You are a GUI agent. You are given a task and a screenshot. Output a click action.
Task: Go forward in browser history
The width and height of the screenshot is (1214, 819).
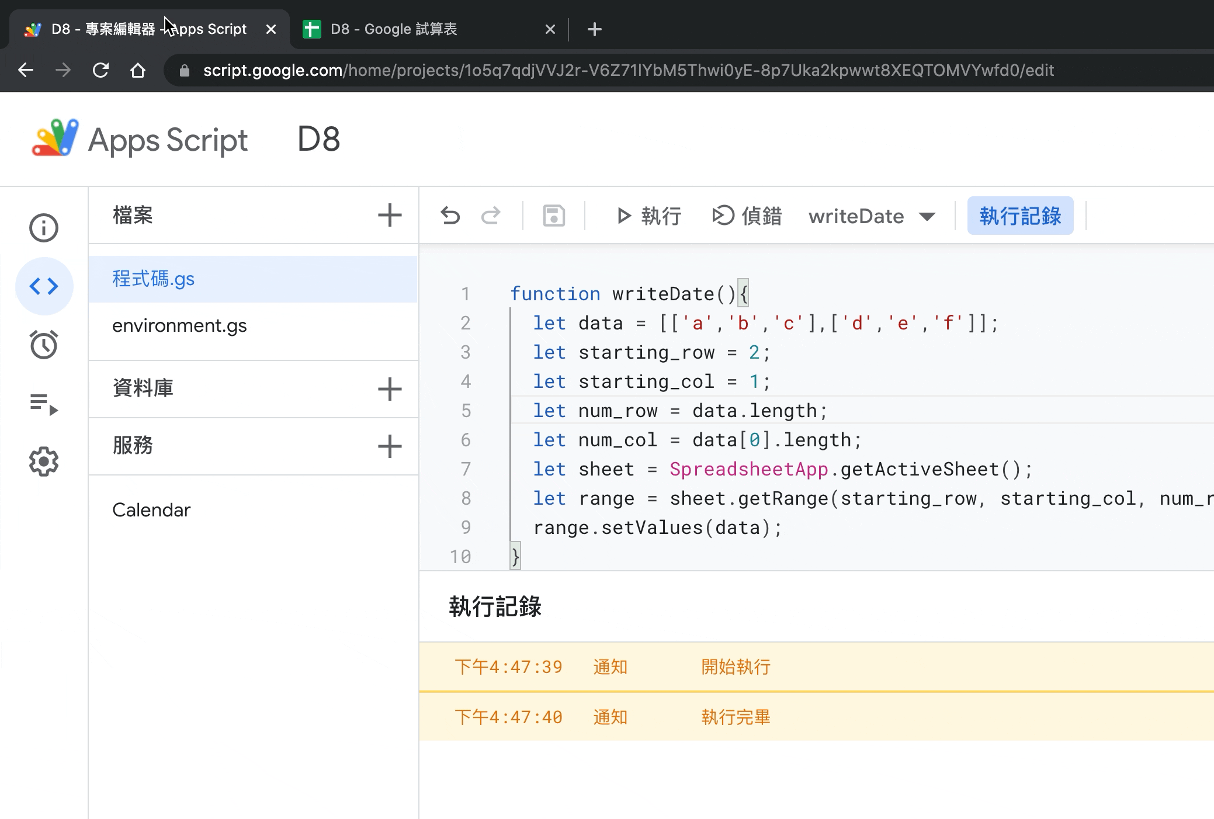63,70
